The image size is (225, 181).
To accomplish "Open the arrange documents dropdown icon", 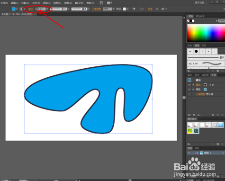I will (109, 3).
